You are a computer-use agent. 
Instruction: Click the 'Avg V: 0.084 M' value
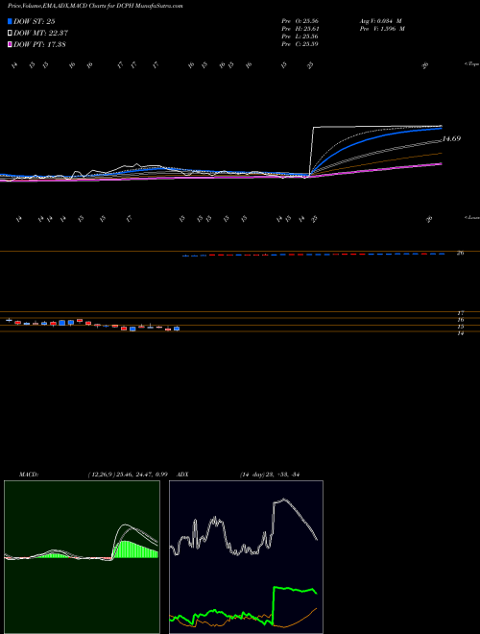[x=380, y=21]
